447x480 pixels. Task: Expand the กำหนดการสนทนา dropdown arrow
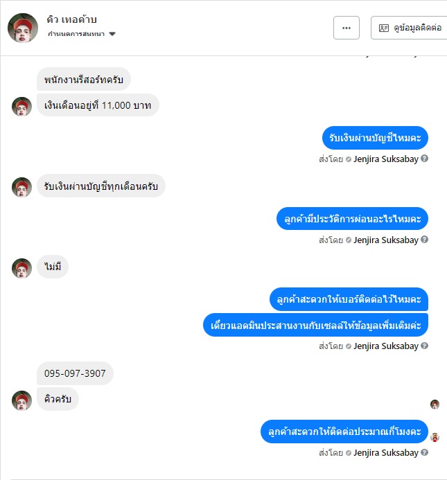click(x=112, y=34)
